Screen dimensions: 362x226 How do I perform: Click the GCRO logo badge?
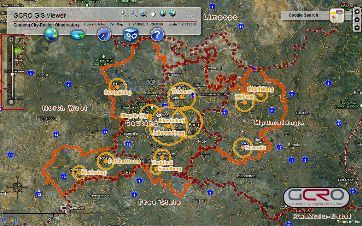pyautogui.click(x=316, y=197)
